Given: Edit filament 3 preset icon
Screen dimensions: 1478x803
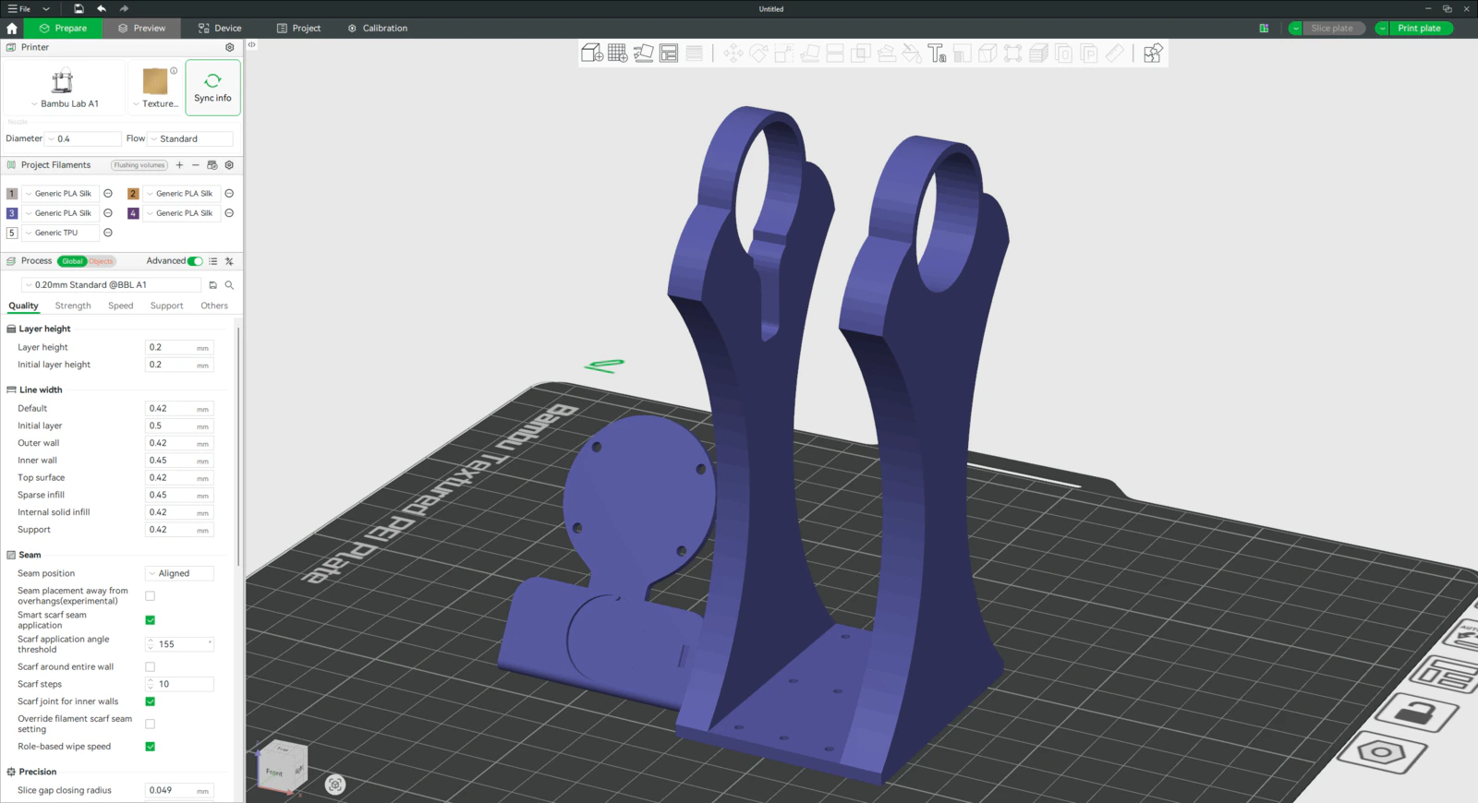Looking at the screenshot, I should (108, 213).
